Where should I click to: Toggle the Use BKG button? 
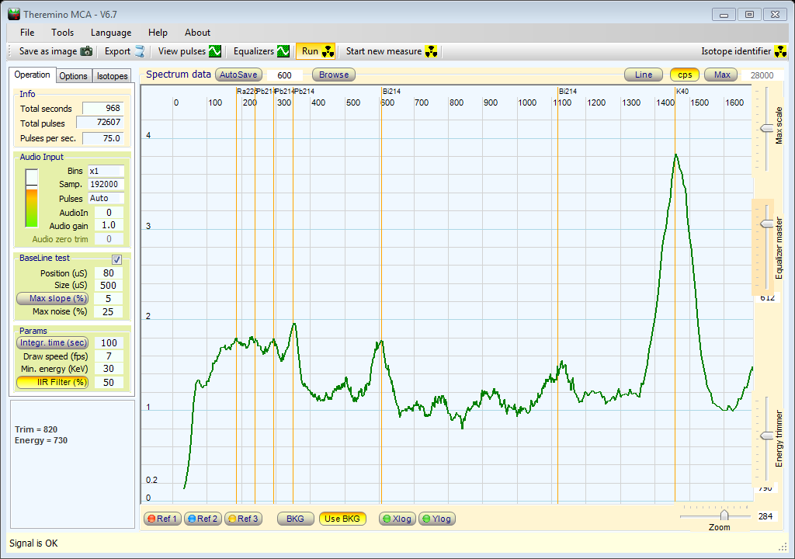click(342, 519)
